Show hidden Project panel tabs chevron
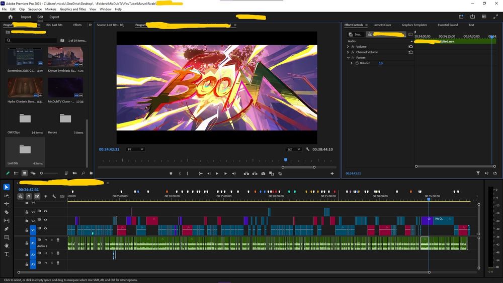 click(x=90, y=25)
